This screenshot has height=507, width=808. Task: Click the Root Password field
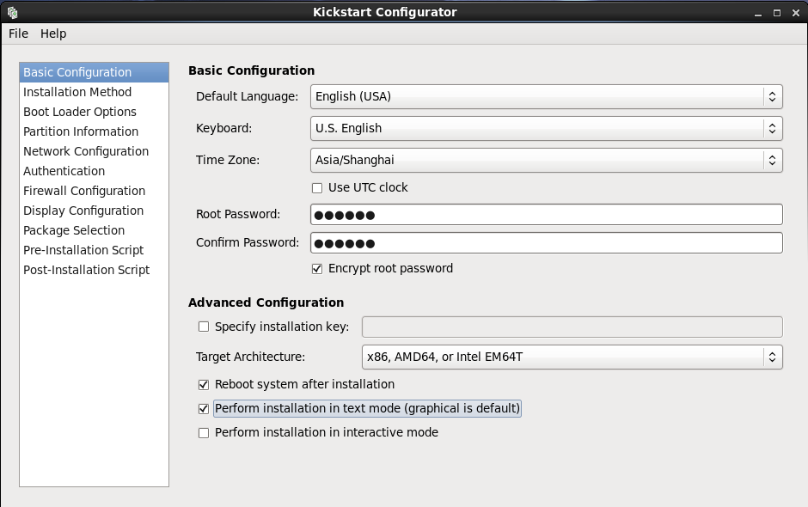[546, 215]
